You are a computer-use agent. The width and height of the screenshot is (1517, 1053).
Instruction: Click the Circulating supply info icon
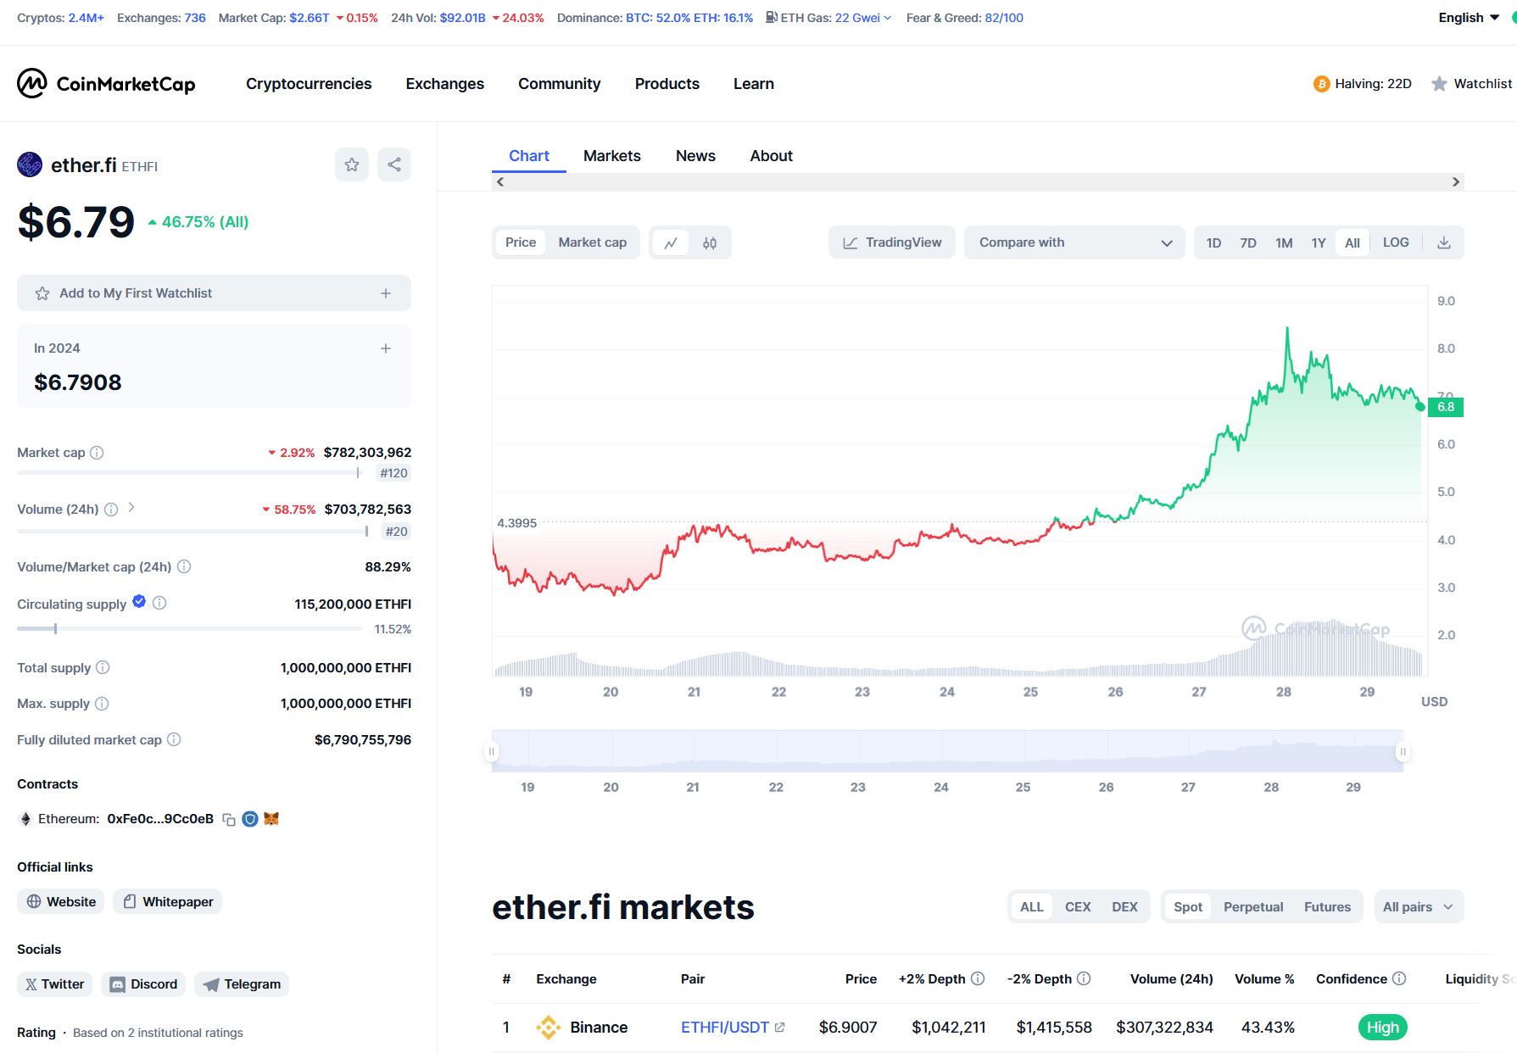point(159,603)
